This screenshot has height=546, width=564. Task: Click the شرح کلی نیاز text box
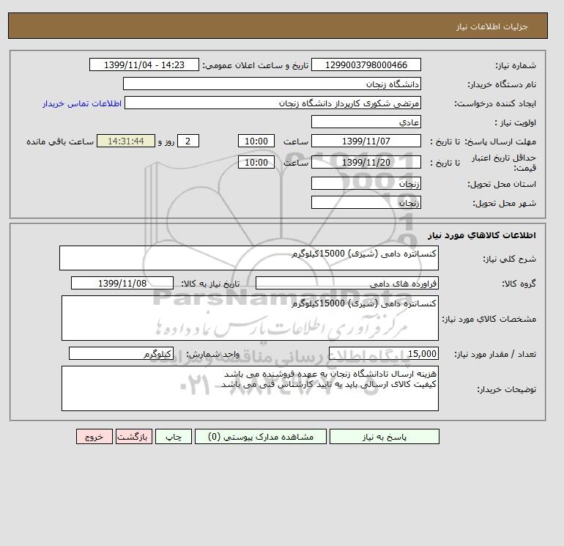249,258
